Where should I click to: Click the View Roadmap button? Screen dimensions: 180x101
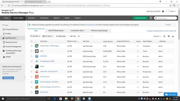click(x=8, y=78)
